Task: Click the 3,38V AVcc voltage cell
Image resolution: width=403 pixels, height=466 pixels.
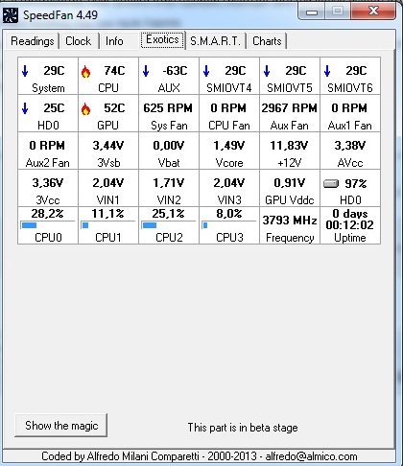Action: pyautogui.click(x=350, y=151)
